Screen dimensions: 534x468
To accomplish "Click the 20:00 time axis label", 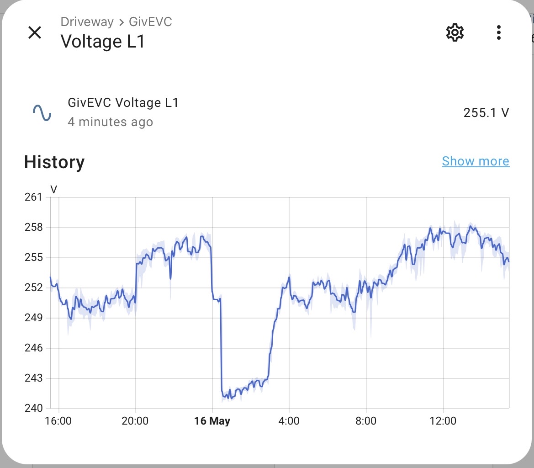I will (135, 421).
